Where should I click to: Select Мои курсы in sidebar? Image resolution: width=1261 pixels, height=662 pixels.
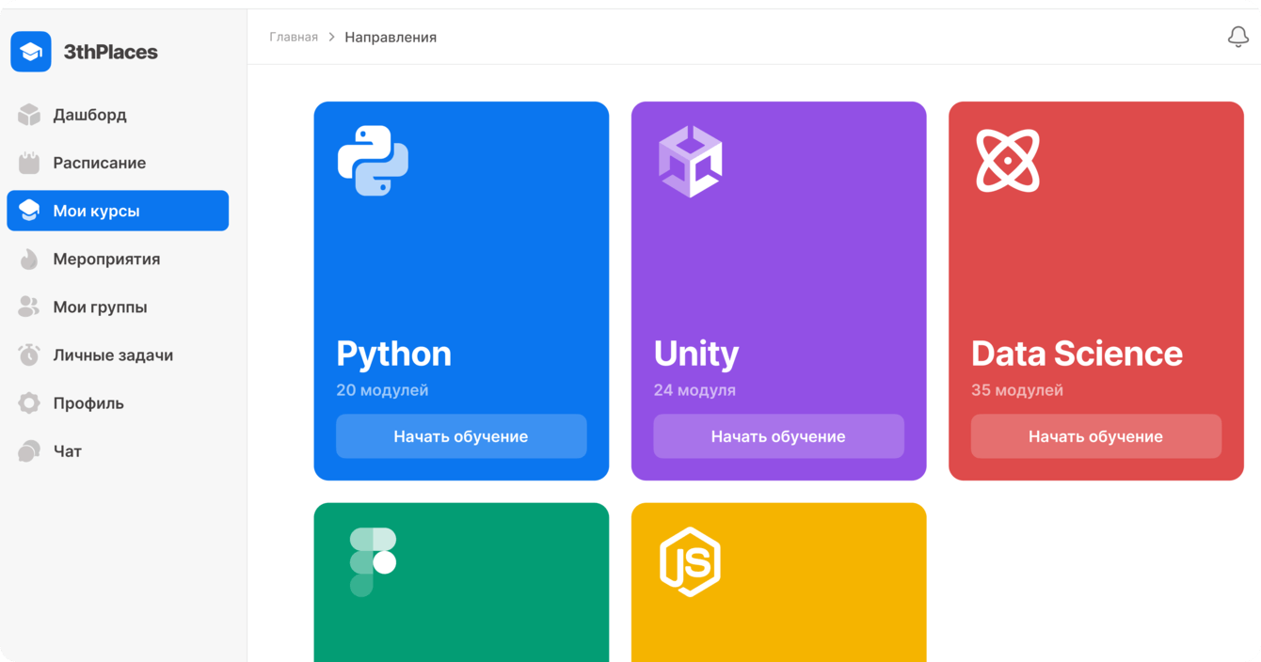[x=118, y=211]
